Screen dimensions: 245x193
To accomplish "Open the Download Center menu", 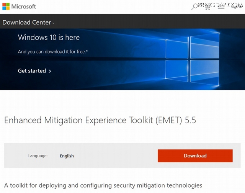I will click(27, 23).
